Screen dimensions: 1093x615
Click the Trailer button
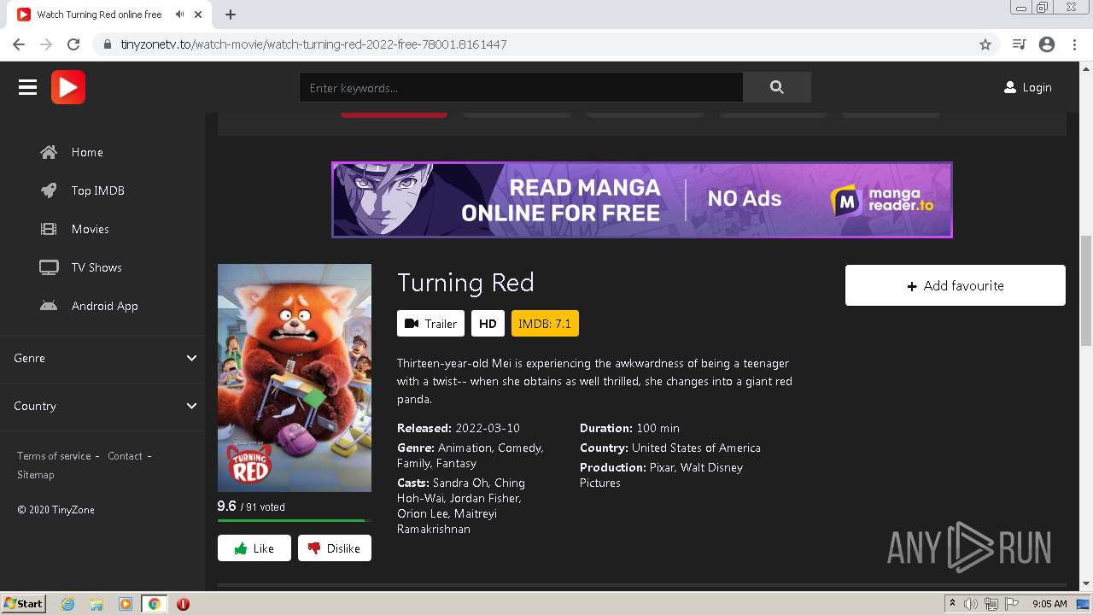pos(430,324)
